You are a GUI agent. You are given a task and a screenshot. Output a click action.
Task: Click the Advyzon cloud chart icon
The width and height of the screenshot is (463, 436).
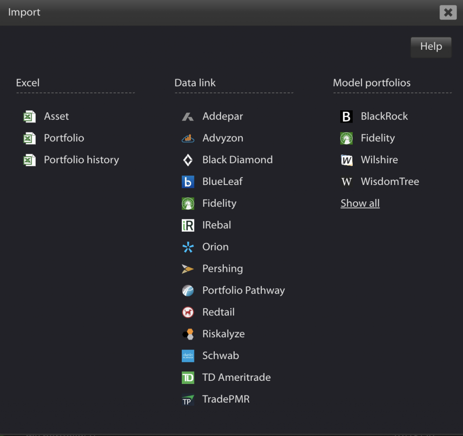188,138
